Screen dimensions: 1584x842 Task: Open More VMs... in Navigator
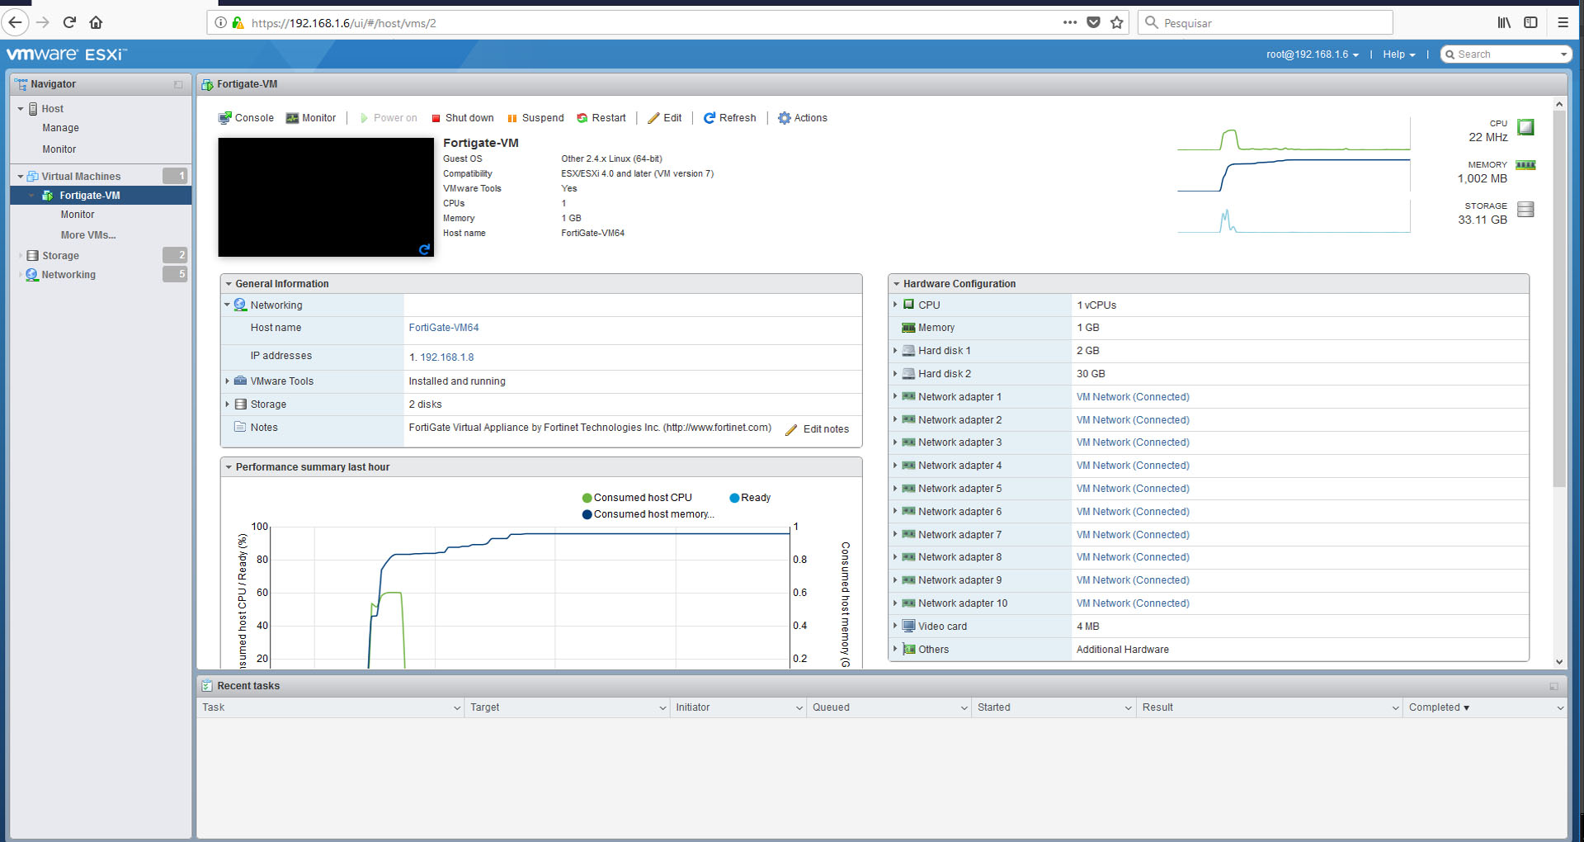pyautogui.click(x=88, y=235)
